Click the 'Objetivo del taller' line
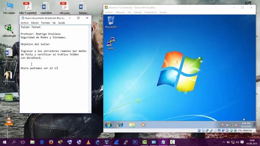This screenshot has width=260, height=146. pyautogui.click(x=35, y=44)
